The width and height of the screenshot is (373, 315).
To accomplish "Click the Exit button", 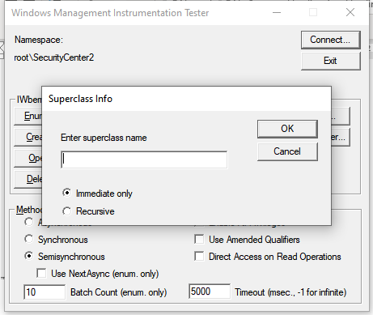I will point(330,61).
